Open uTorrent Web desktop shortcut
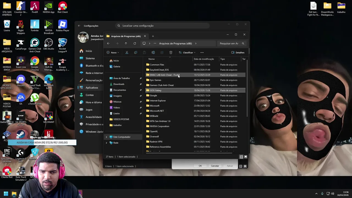 click(x=35, y=99)
